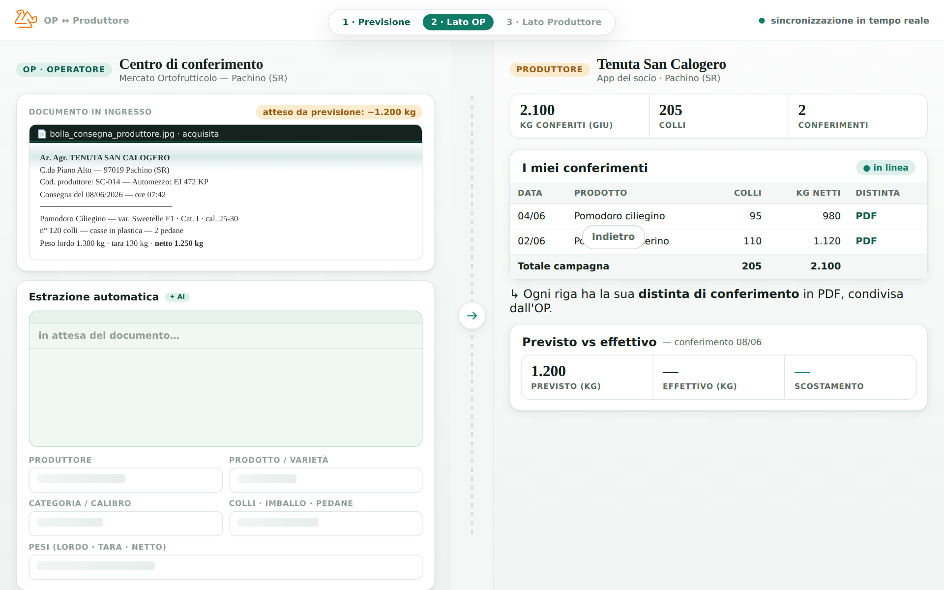Click the Indietro tooltip button
Screen dimensions: 944x590
click(x=613, y=237)
